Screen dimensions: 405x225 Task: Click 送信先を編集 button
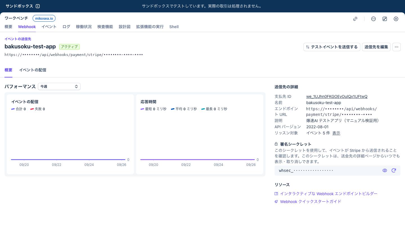[x=376, y=47]
